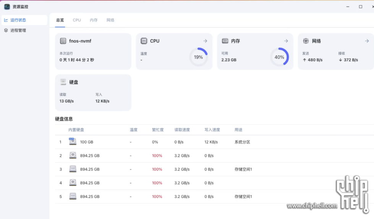Click the 读取速度 column header
374x219 pixels.
click(182, 130)
